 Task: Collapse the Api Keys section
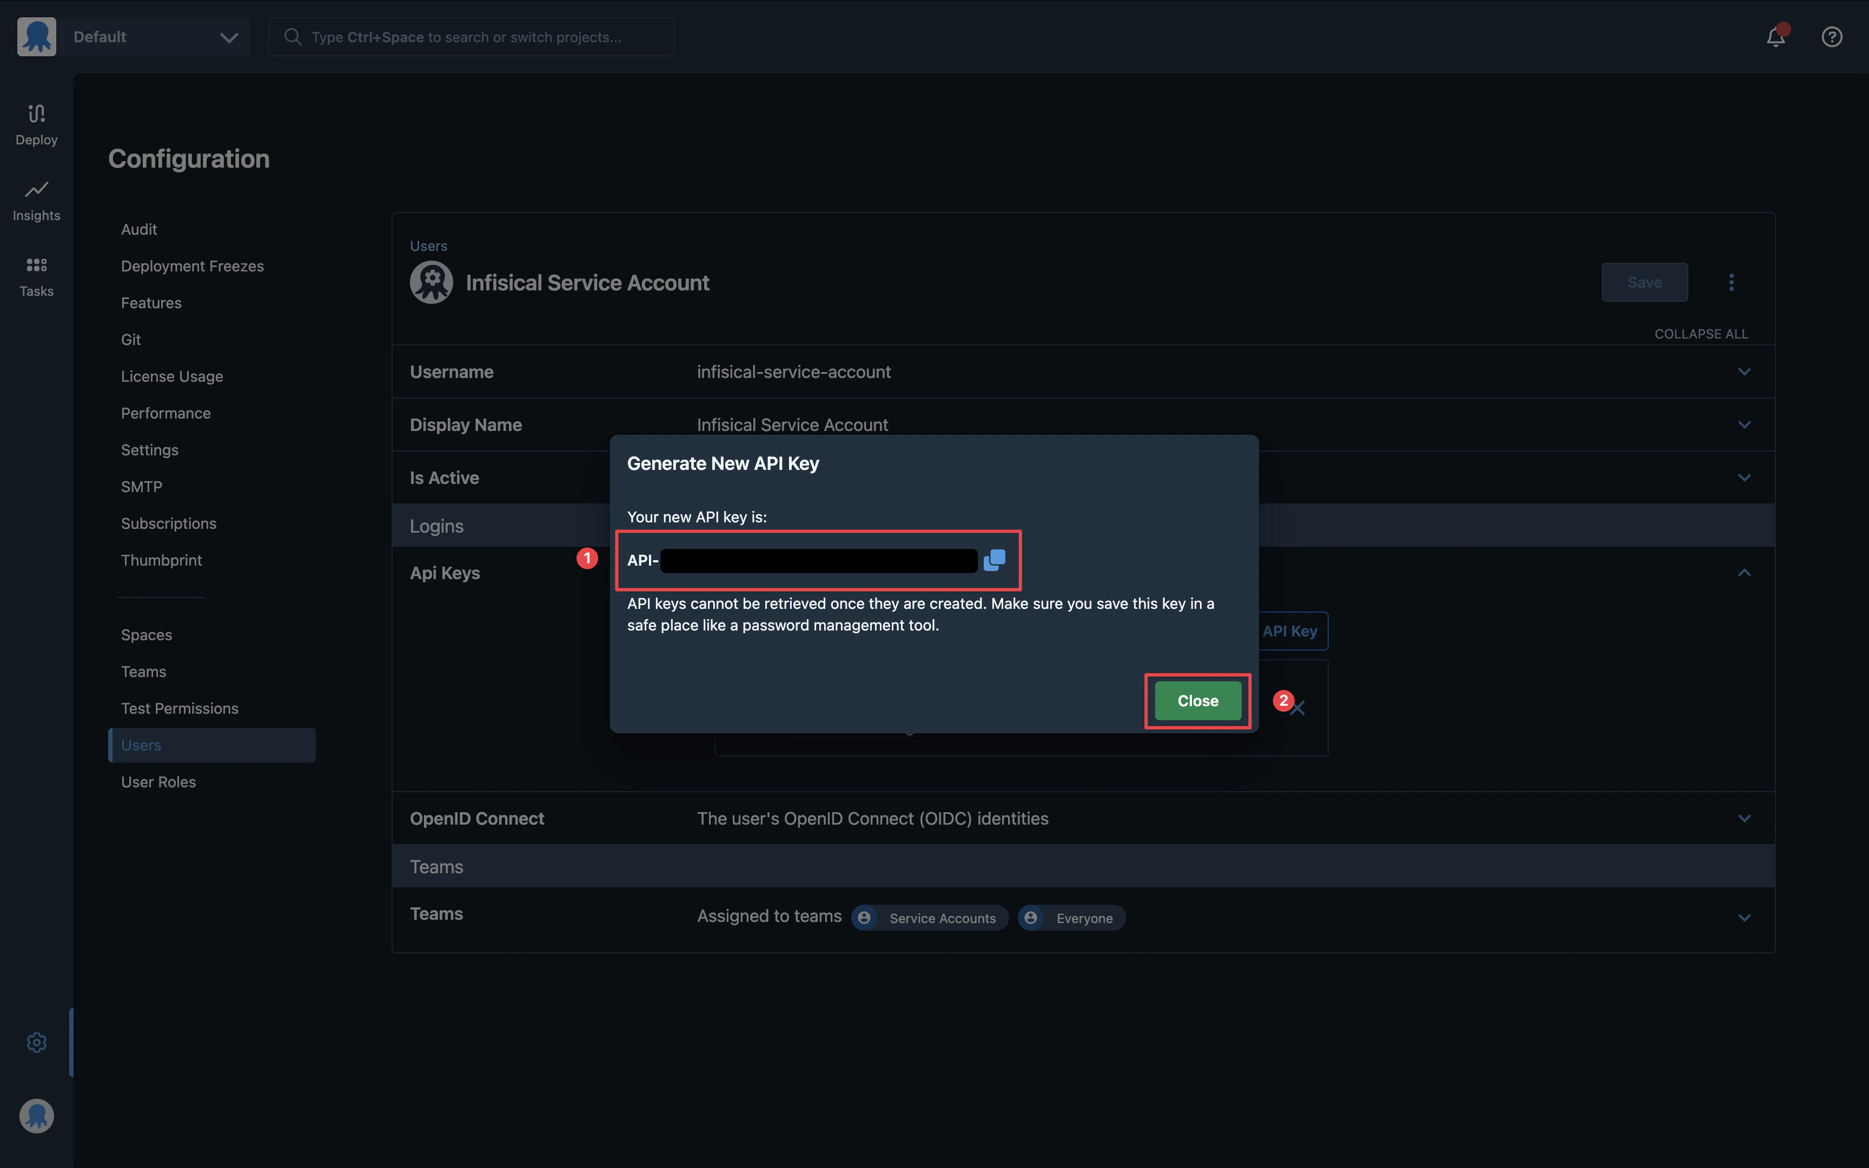click(x=1744, y=573)
